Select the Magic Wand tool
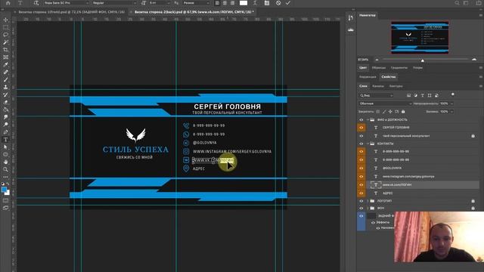Screen dimensions: 484x272 [x=5, y=42]
